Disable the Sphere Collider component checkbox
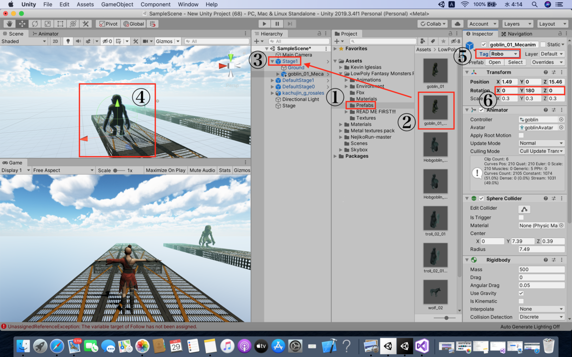572x357 pixels. tap(482, 198)
